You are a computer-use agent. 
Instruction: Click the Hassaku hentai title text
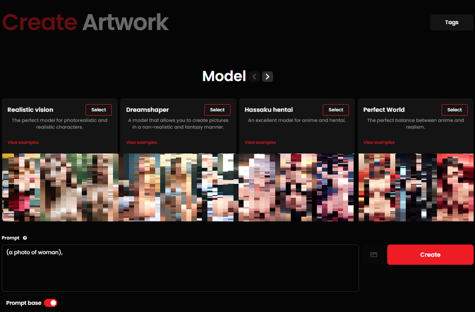(269, 110)
